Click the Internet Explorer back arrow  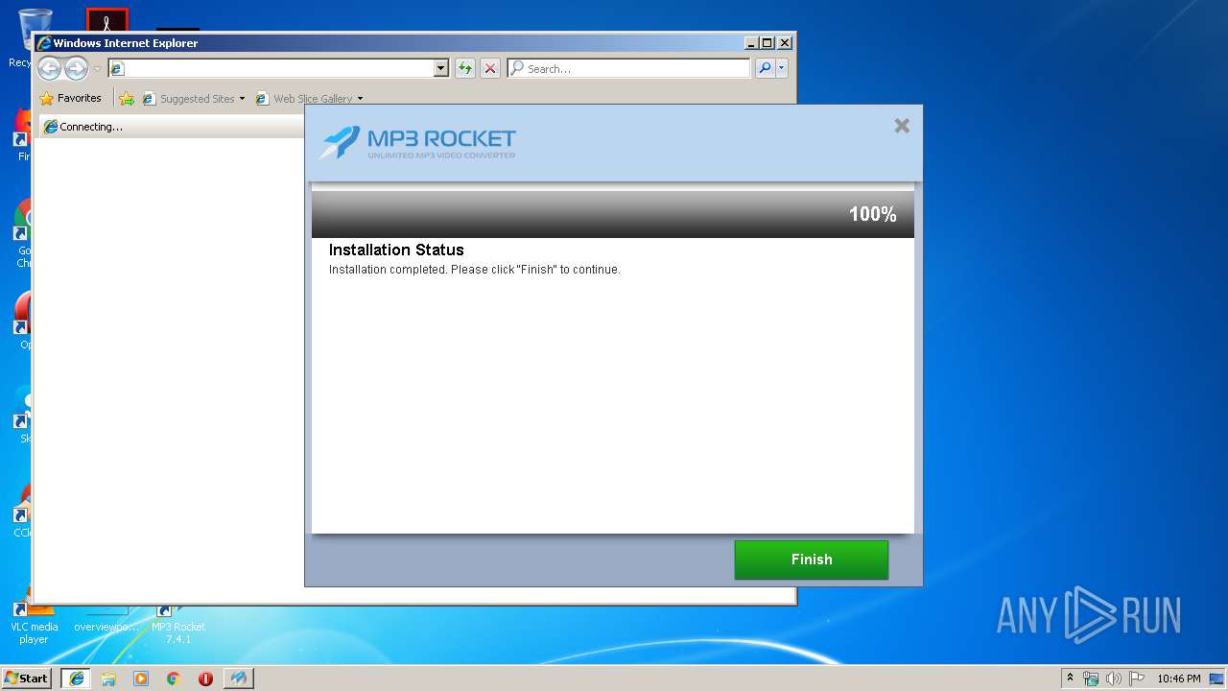click(x=49, y=68)
